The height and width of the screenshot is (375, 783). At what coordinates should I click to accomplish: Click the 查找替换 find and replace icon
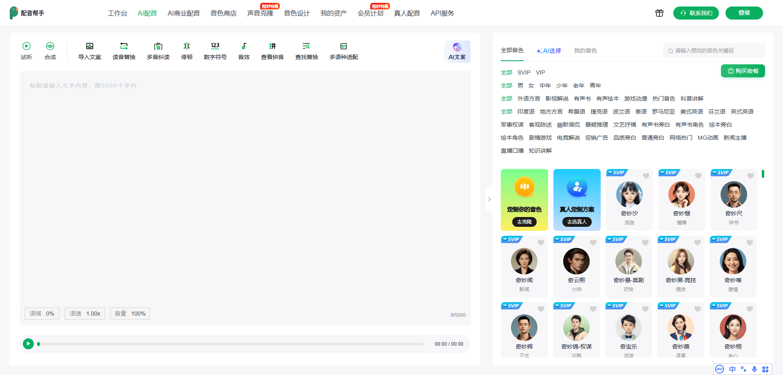click(x=306, y=46)
